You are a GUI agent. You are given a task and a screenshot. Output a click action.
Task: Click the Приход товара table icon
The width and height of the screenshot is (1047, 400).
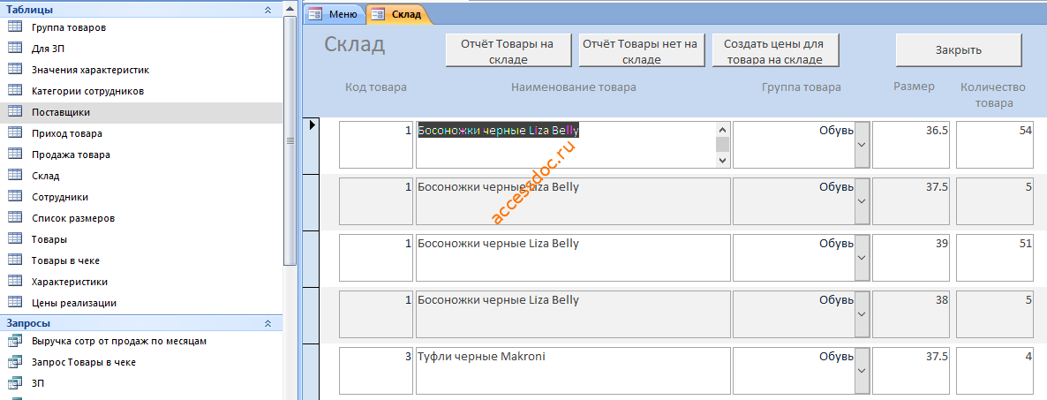pyautogui.click(x=15, y=133)
